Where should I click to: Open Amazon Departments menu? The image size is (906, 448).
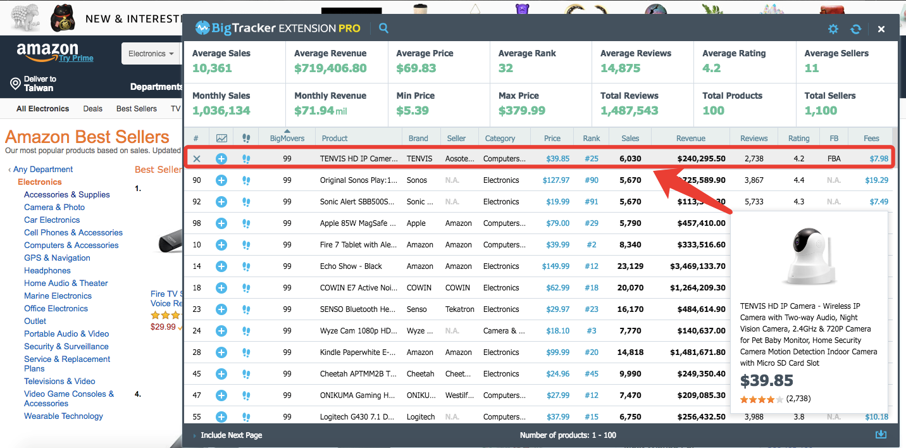click(156, 87)
